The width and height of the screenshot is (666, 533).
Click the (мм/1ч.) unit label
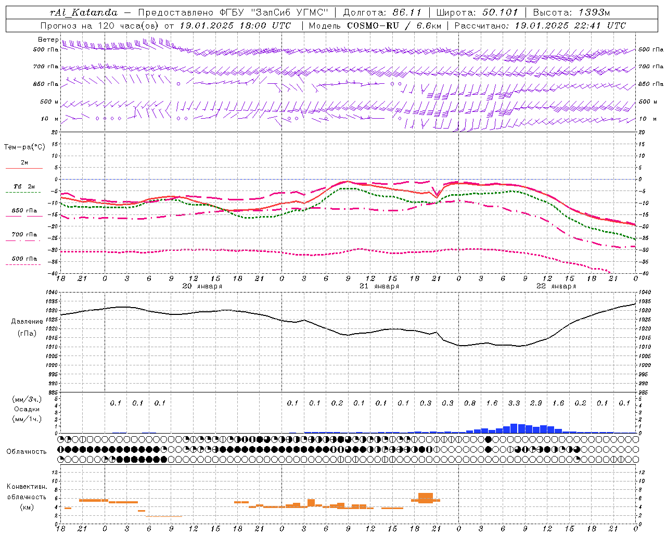[27, 419]
